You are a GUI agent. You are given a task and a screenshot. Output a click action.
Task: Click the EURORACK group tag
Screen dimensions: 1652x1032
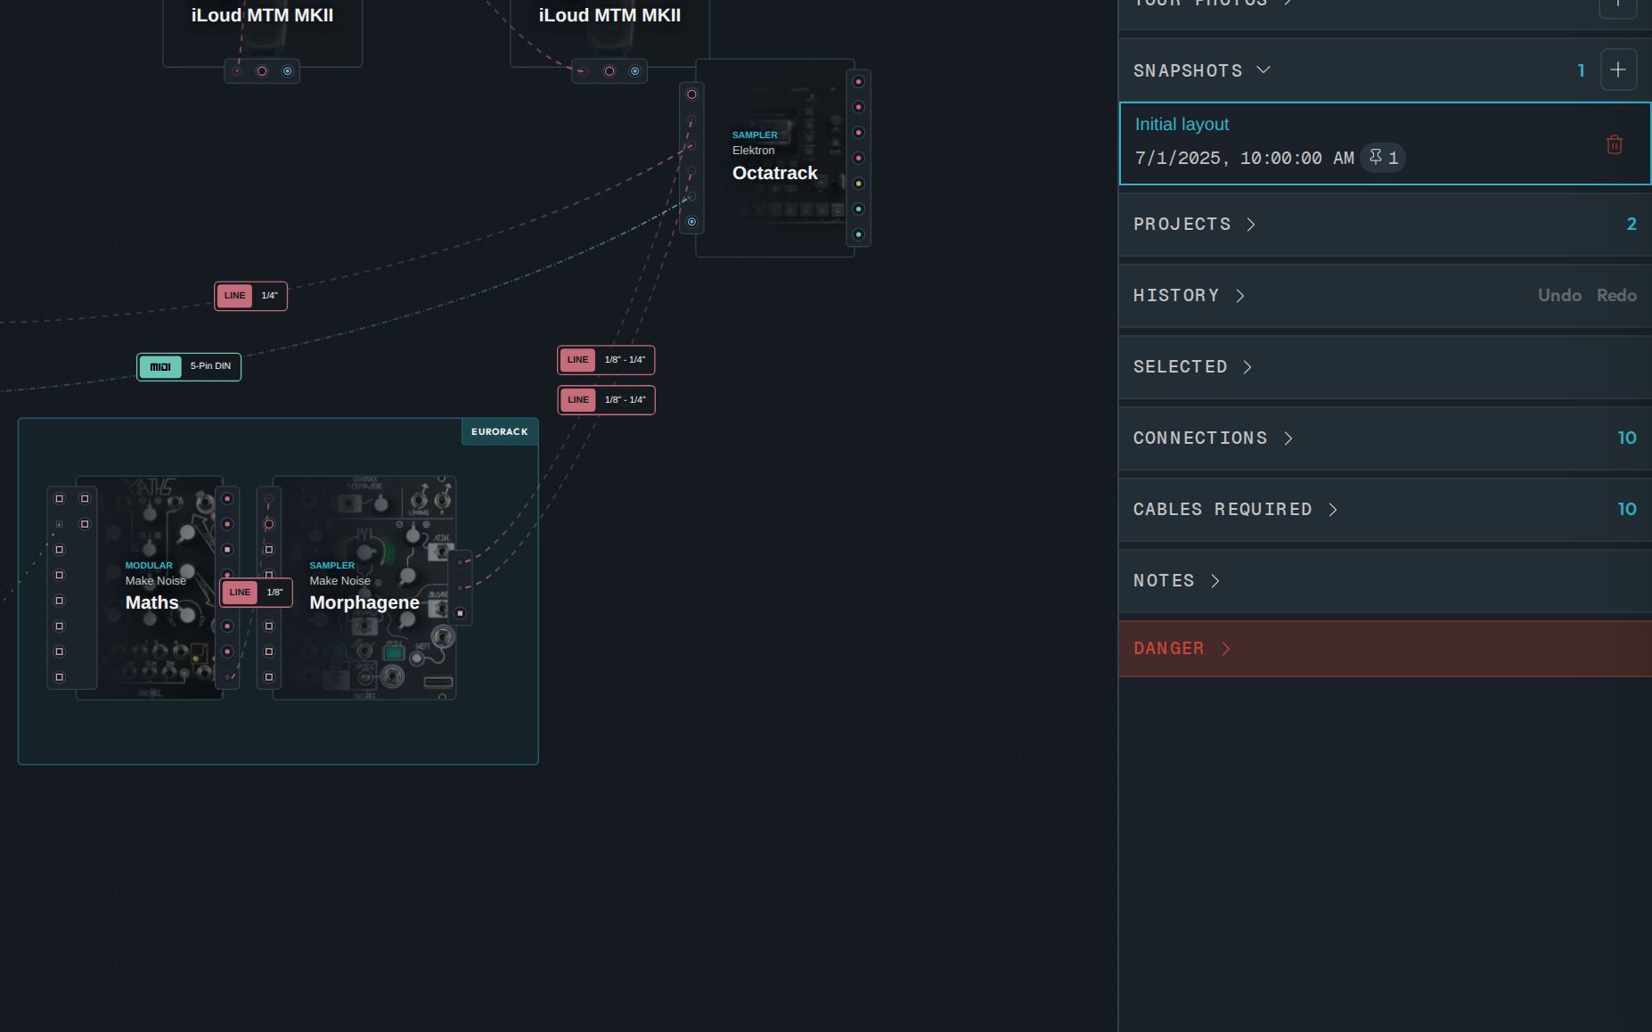click(x=499, y=431)
